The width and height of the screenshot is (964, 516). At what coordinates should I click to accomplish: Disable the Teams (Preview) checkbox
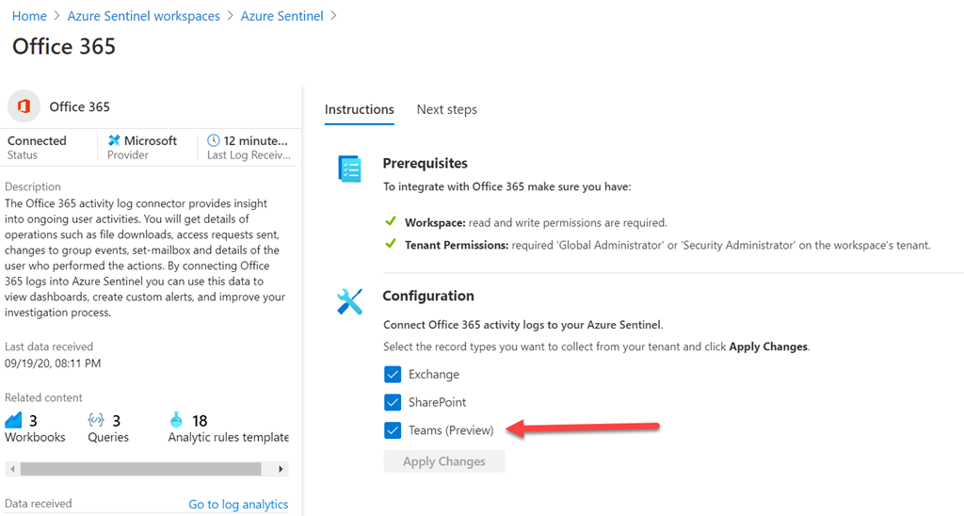click(x=393, y=431)
